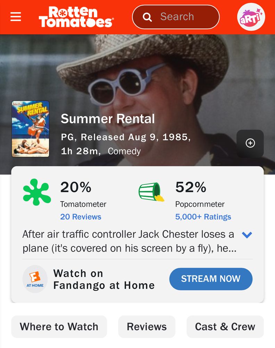The width and height of the screenshot is (275, 348).
Task: Open the watchlist options via the plus badge
Action: [x=250, y=143]
